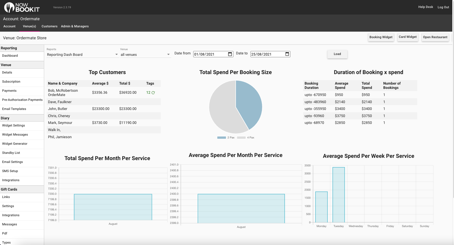Expand the Reports dropdown

(x=82, y=54)
